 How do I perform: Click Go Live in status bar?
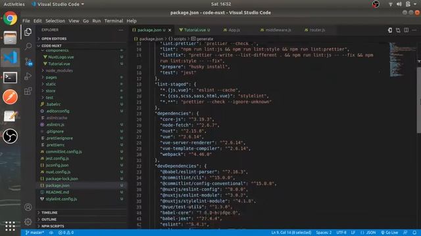point(389,233)
